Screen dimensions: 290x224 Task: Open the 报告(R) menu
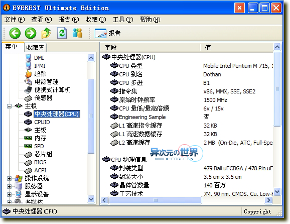point(69,20)
